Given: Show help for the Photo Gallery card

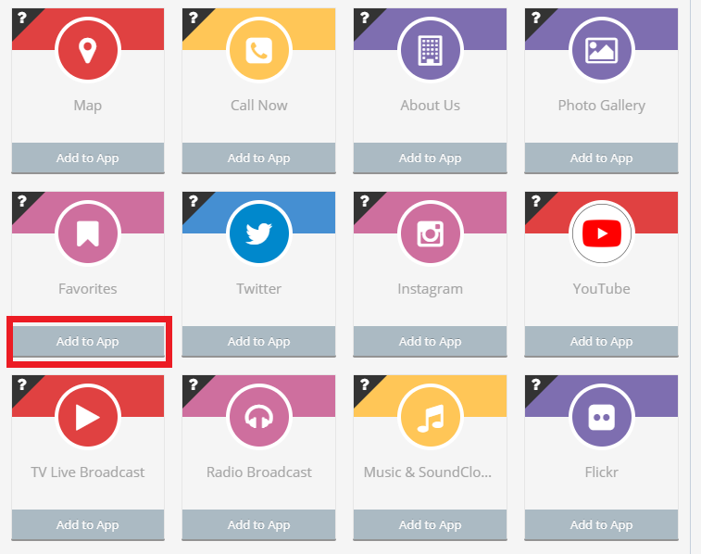Looking at the screenshot, I should coord(535,18).
